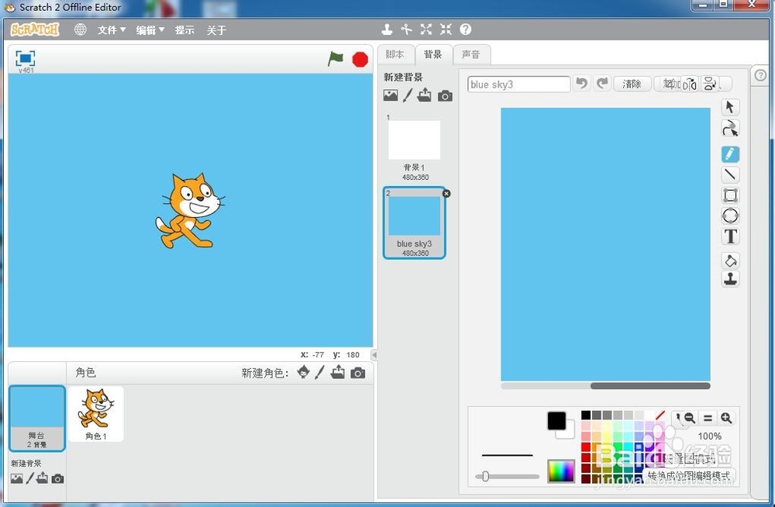Reset paint canvas zoom to 100%

708,419
